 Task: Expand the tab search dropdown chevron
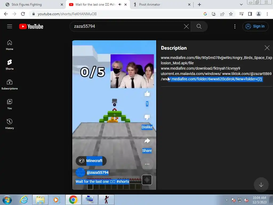241,5
